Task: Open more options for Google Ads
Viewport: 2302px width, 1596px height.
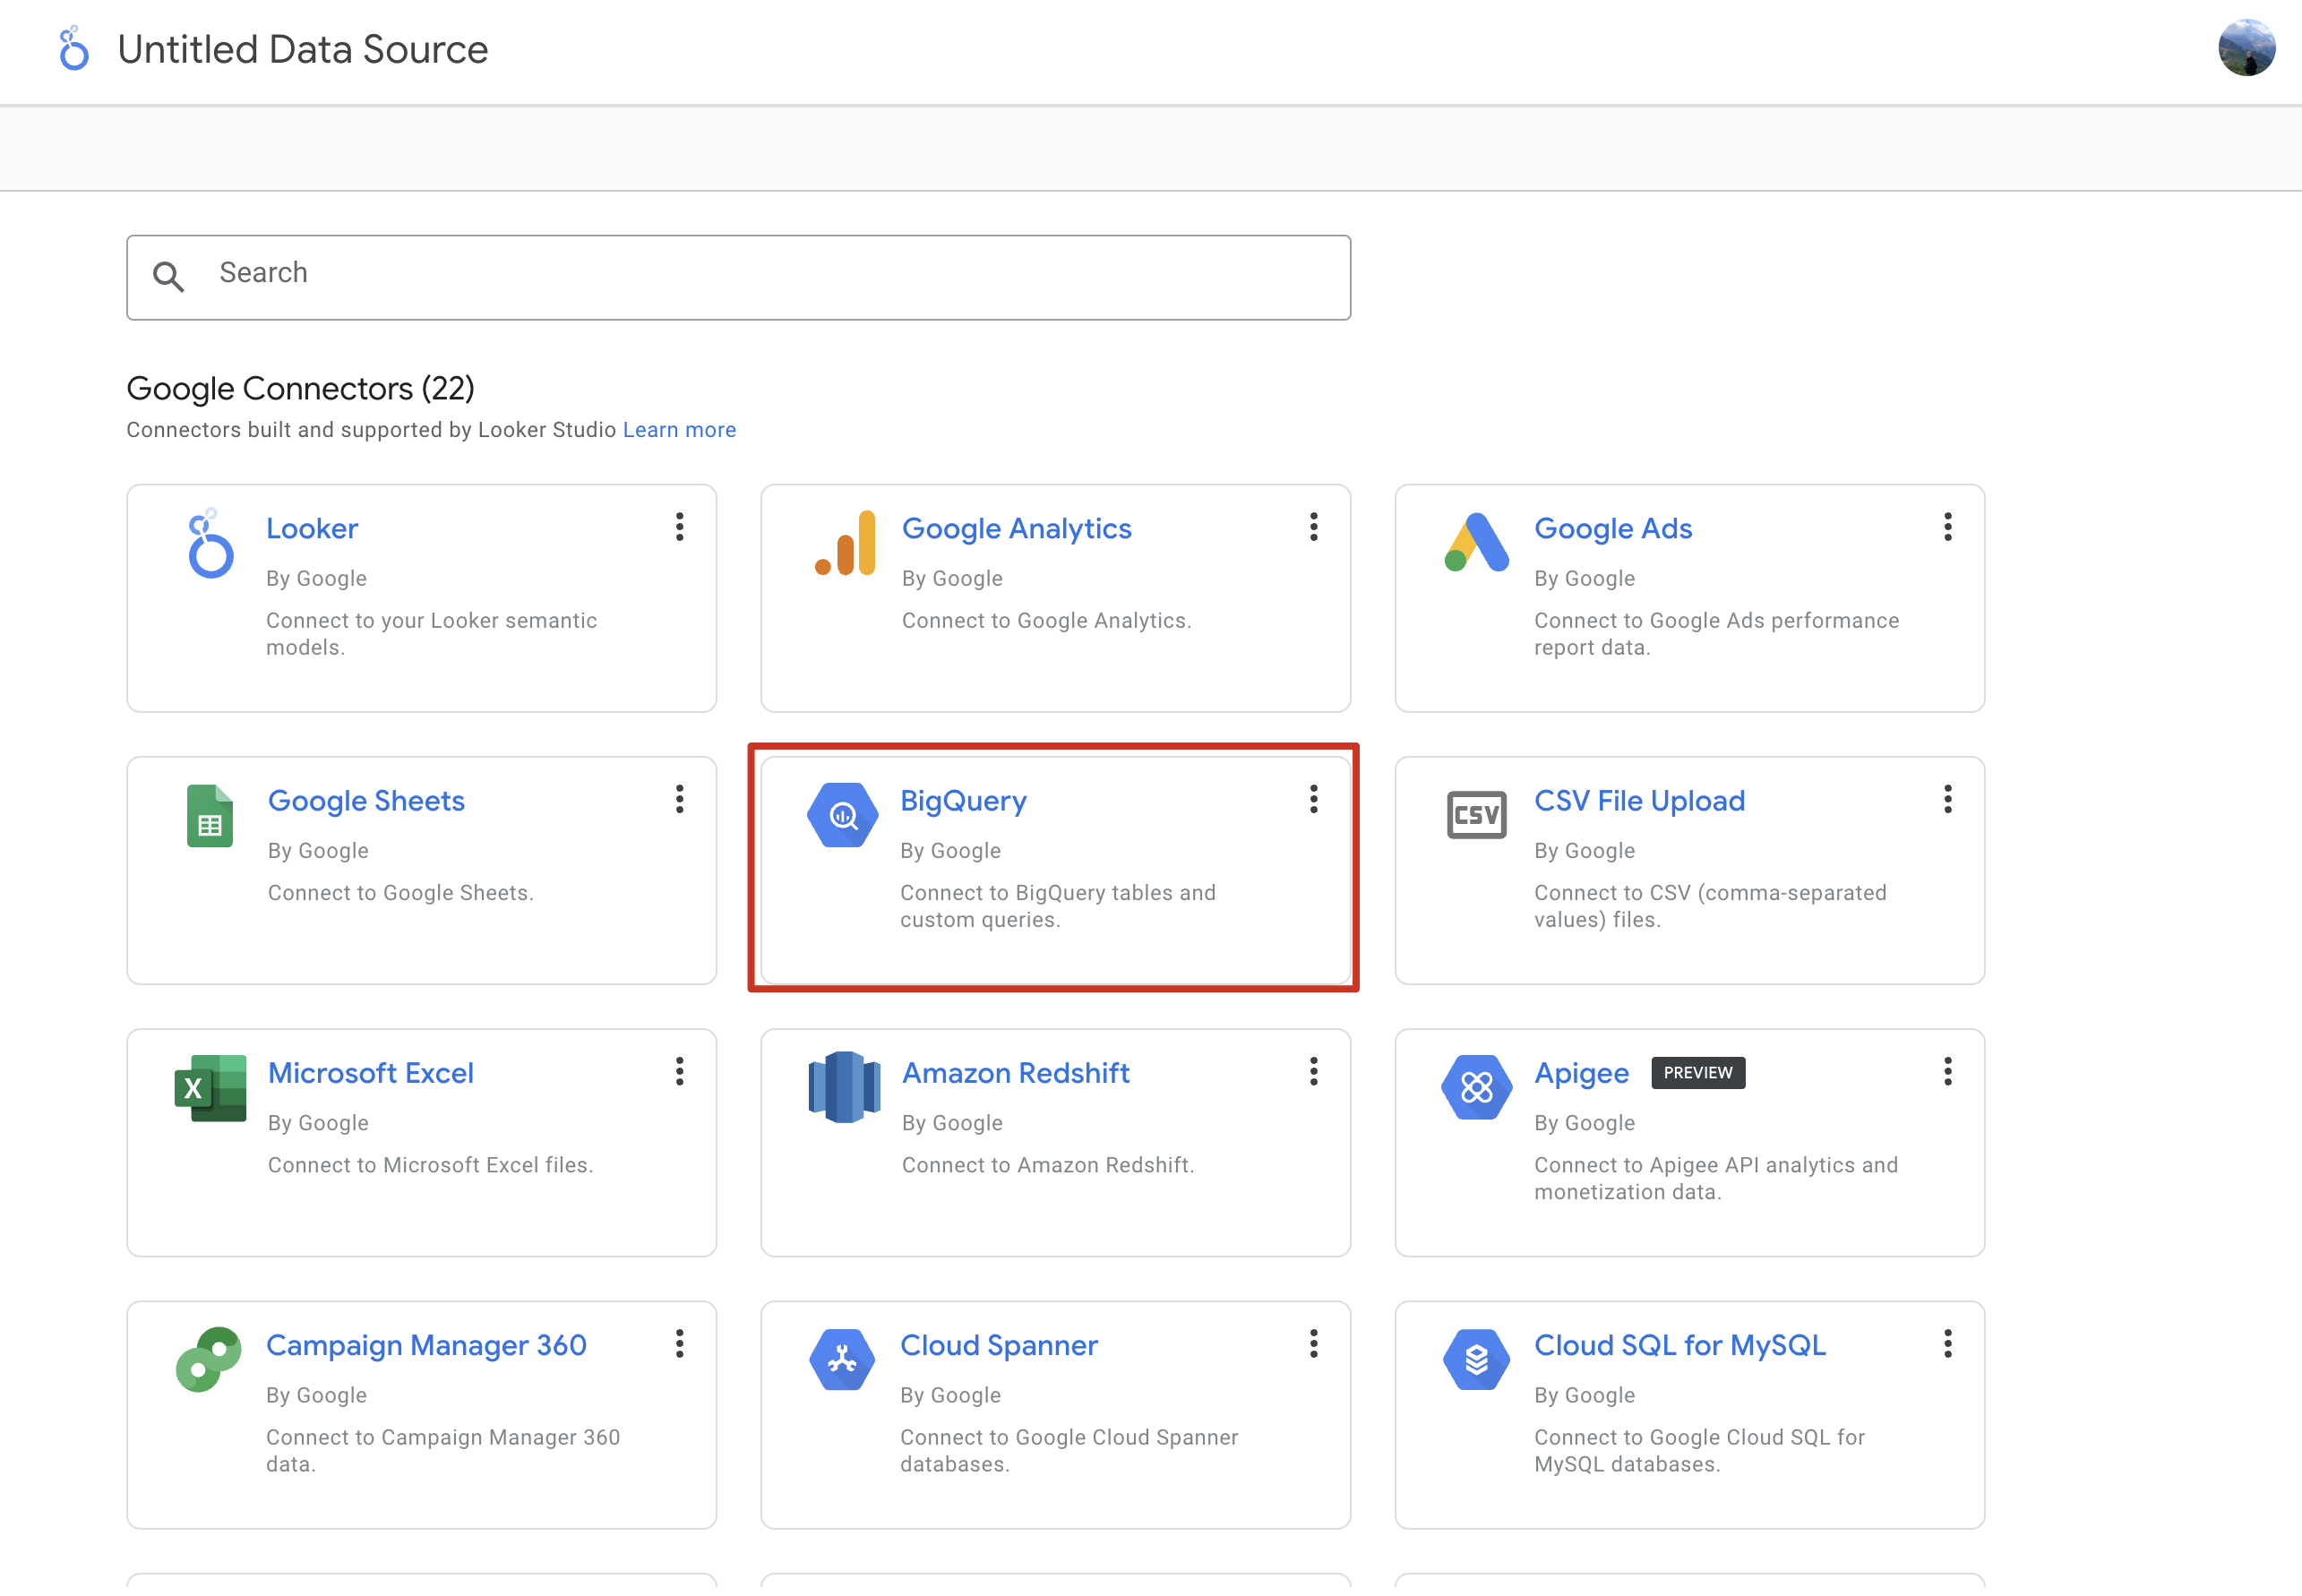Action: click(x=1948, y=527)
